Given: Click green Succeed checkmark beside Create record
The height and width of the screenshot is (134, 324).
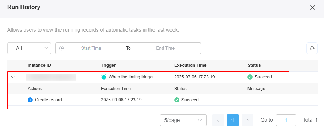Looking at the screenshot, I should click(177, 100).
